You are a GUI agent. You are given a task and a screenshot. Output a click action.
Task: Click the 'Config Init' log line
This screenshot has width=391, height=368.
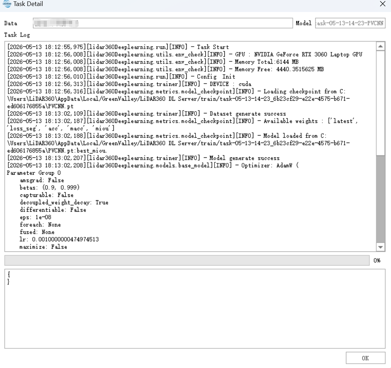point(121,76)
